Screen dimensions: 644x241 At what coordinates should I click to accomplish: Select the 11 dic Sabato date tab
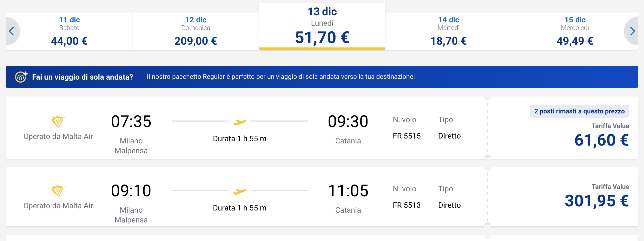[x=69, y=31]
